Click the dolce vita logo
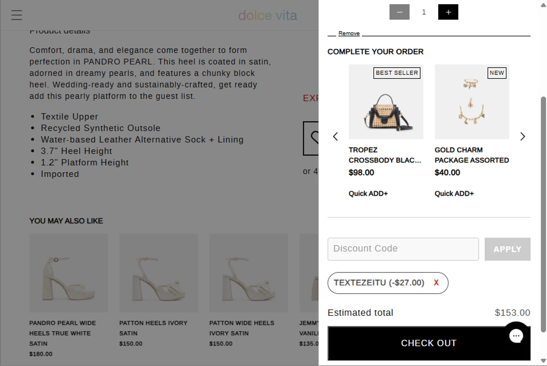Viewport: 547px width, 366px height. click(x=268, y=15)
